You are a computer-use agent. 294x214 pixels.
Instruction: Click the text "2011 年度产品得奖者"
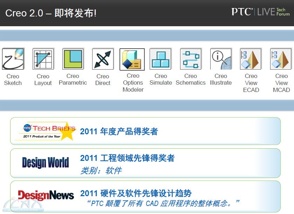[x=119, y=131]
